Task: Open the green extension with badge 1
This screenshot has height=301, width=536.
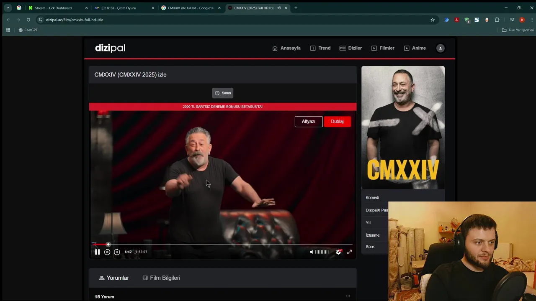Action: click(x=467, y=20)
